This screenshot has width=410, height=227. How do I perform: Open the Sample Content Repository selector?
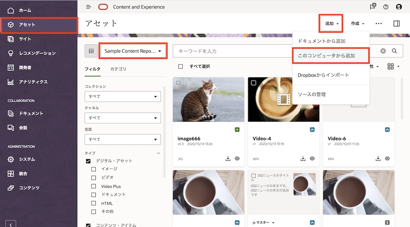pos(133,51)
